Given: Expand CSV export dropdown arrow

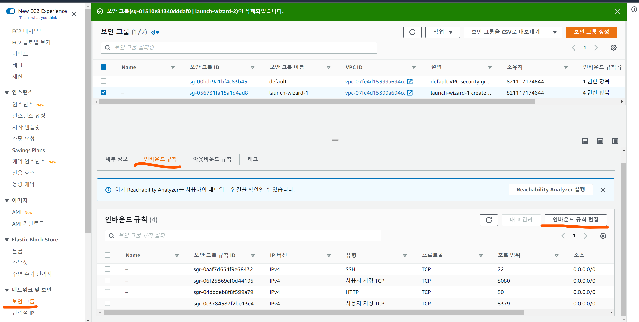Looking at the screenshot, I should [555, 32].
